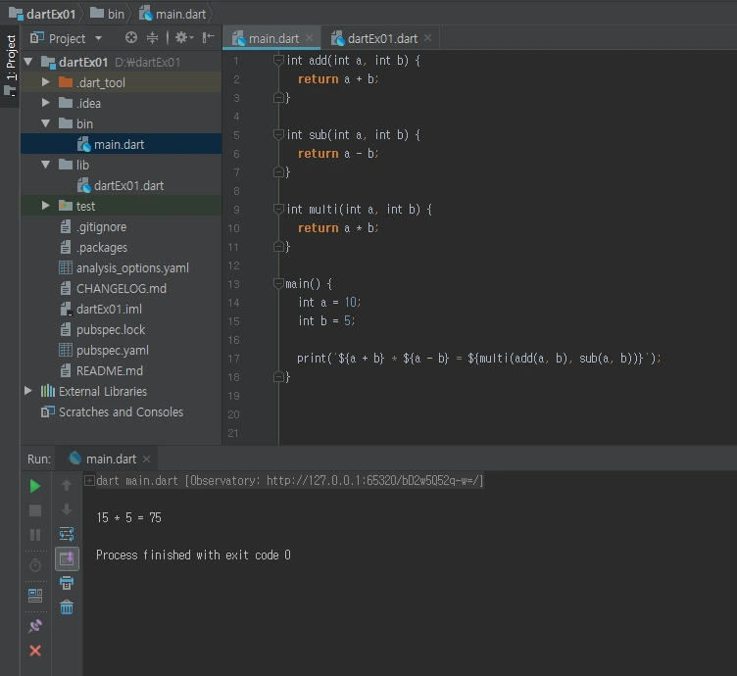Screen dimensions: 737x676
Task: Click the Stop process square icon
Action: pos(35,510)
